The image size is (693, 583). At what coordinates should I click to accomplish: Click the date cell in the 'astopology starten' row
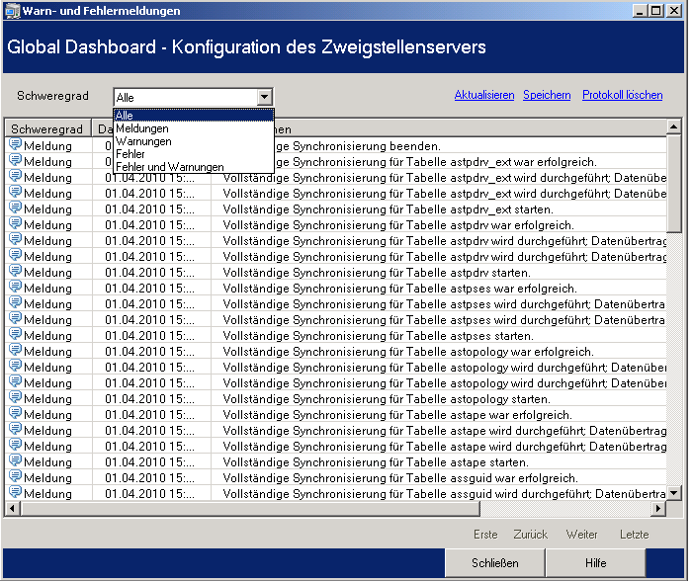pos(149,399)
